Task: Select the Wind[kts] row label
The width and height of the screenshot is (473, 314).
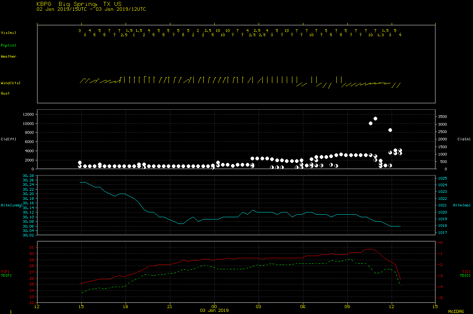Action: point(10,83)
